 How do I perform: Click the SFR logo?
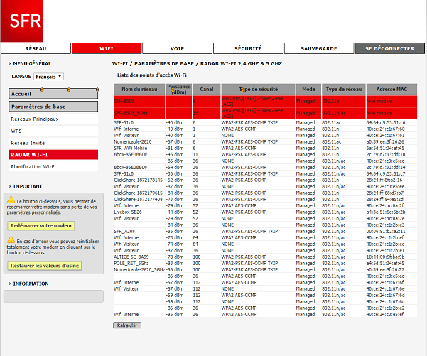(22, 21)
